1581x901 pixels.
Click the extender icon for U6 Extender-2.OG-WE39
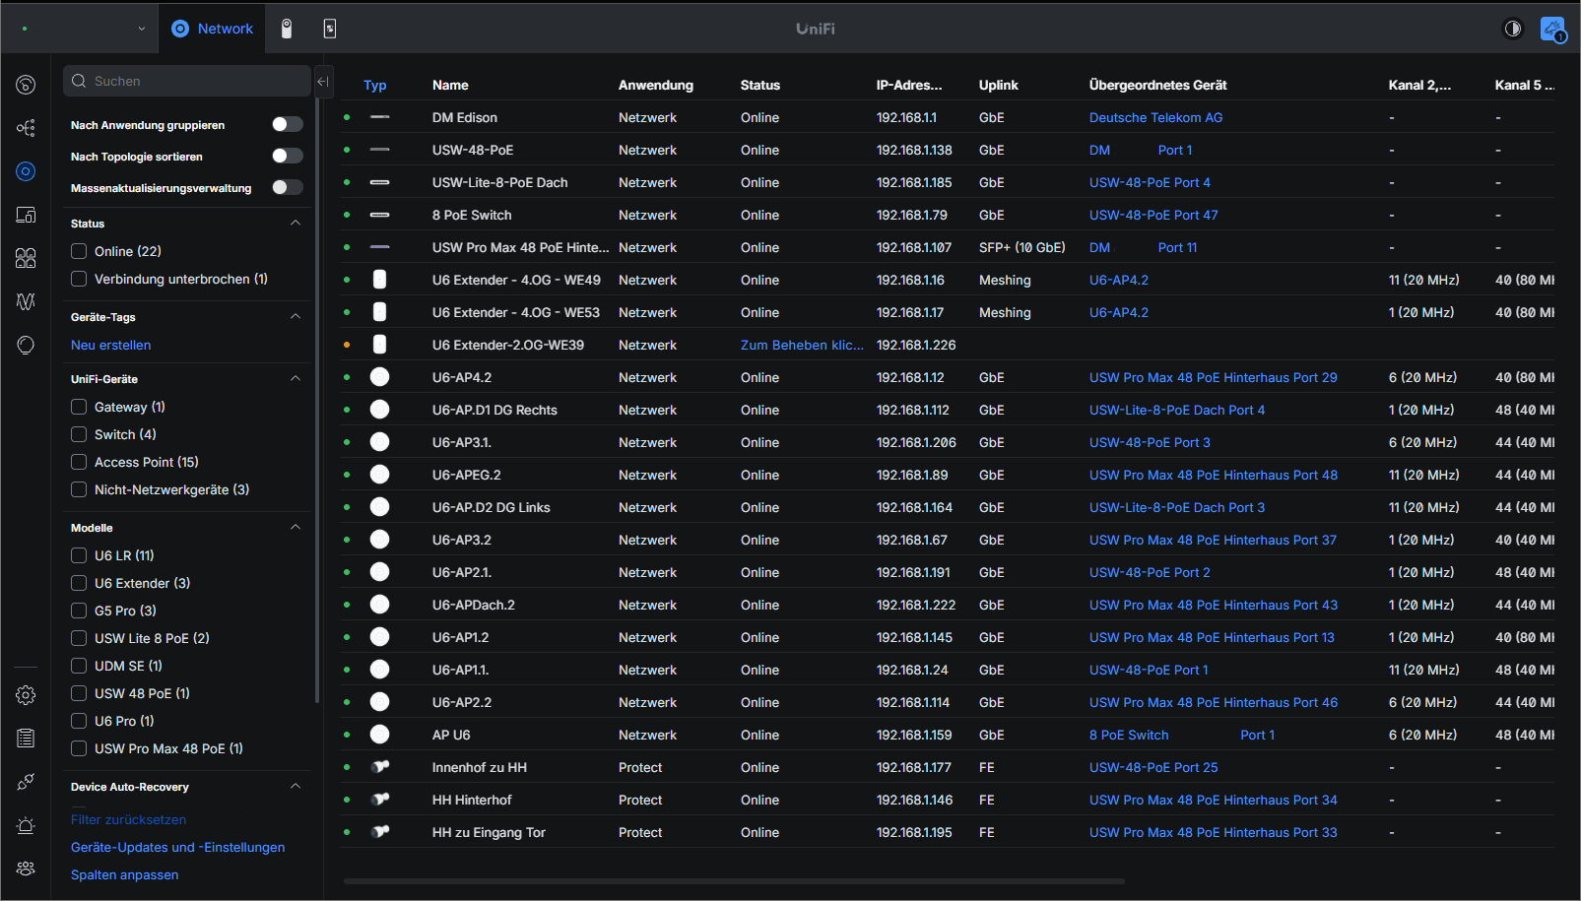[379, 345]
